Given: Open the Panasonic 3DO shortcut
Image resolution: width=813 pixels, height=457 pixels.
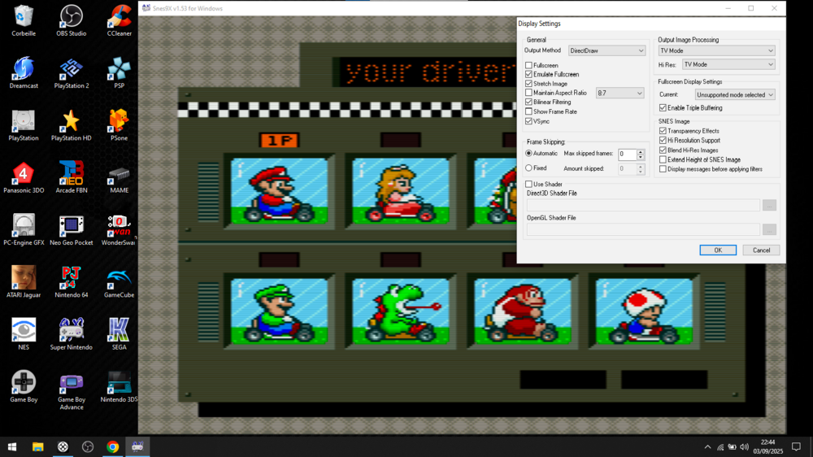Looking at the screenshot, I should click(x=24, y=177).
